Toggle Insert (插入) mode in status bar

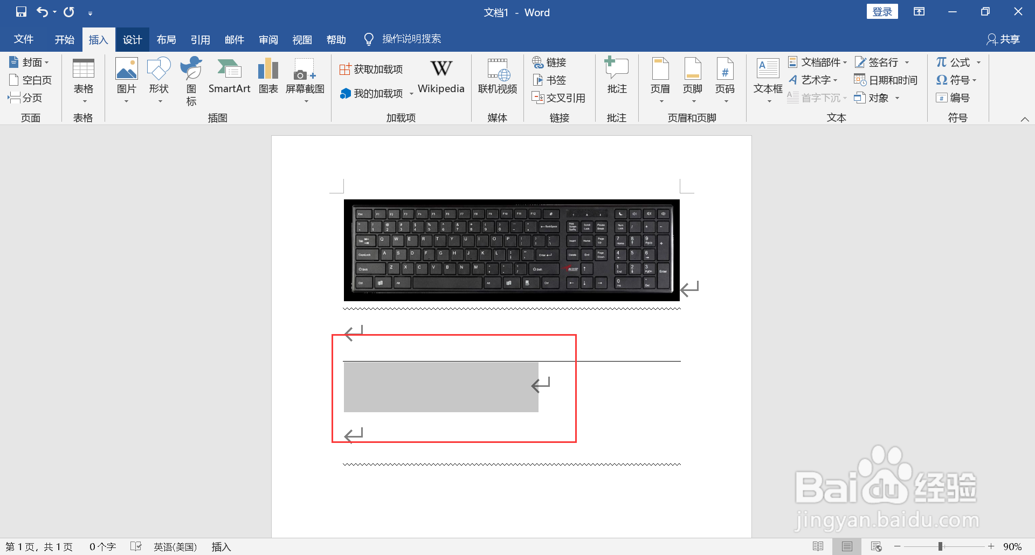coord(221,547)
